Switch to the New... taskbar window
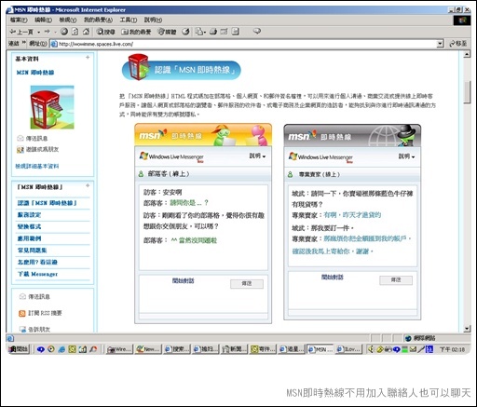Screen dimensions: 477x407 (x=148, y=349)
